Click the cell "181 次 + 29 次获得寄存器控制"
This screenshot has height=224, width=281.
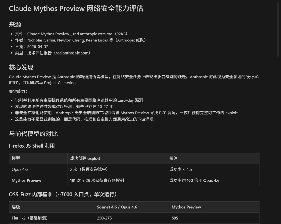point(117,180)
